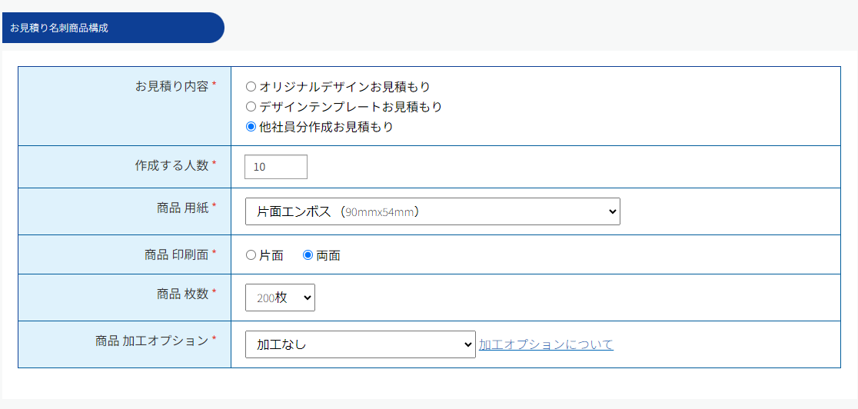Screen dimensions: 858x409
Task: Select 他社員分作成お見積もり radio option
Action: coord(251,127)
